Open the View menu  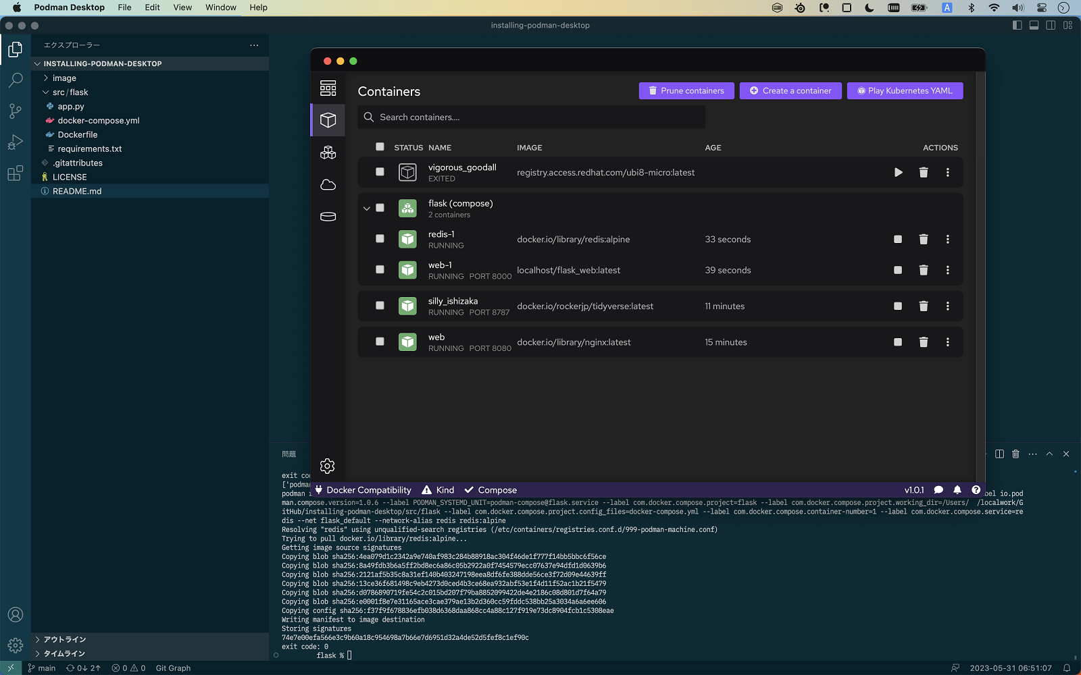click(182, 7)
